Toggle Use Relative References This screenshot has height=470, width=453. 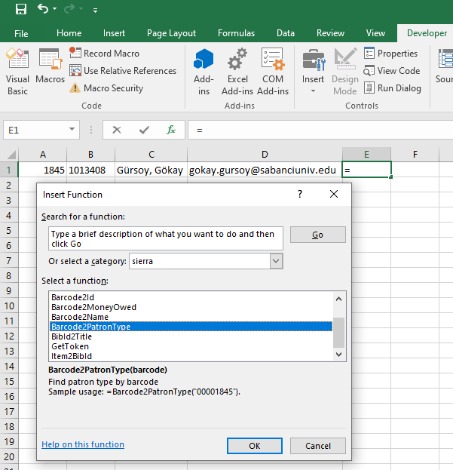coord(123,70)
